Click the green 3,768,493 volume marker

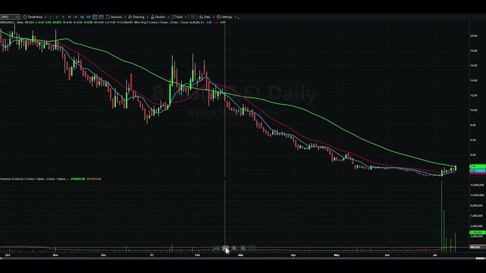(x=478, y=232)
